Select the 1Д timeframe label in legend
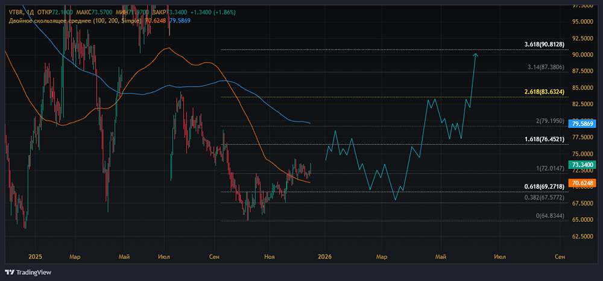This screenshot has width=603, height=281. pos(29,12)
